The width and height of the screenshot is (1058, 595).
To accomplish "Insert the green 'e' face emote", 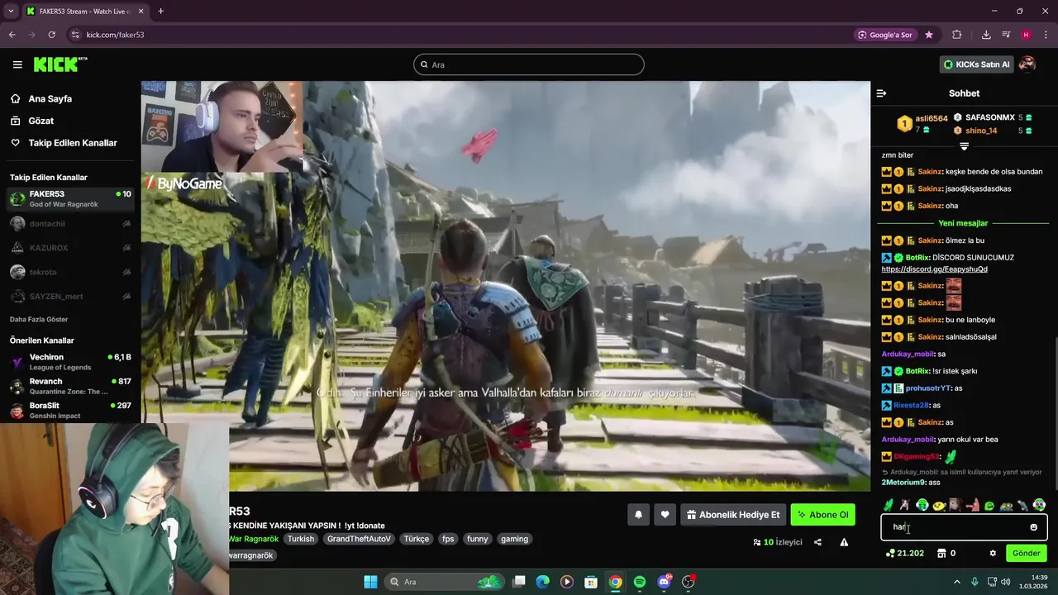I will point(989,506).
